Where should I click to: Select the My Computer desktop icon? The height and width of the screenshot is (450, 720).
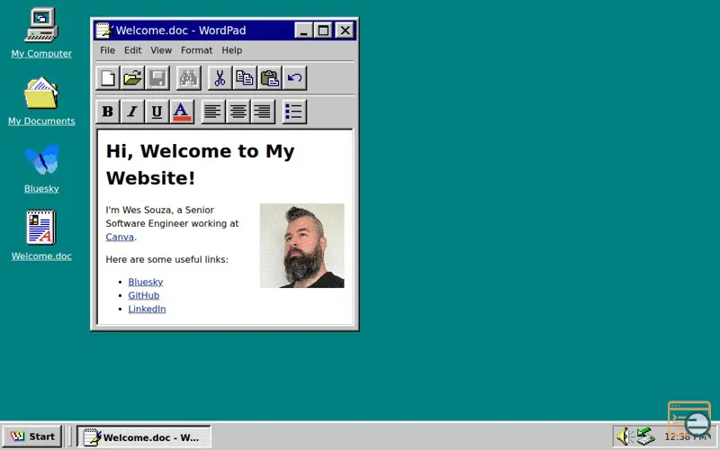pyautogui.click(x=41, y=32)
